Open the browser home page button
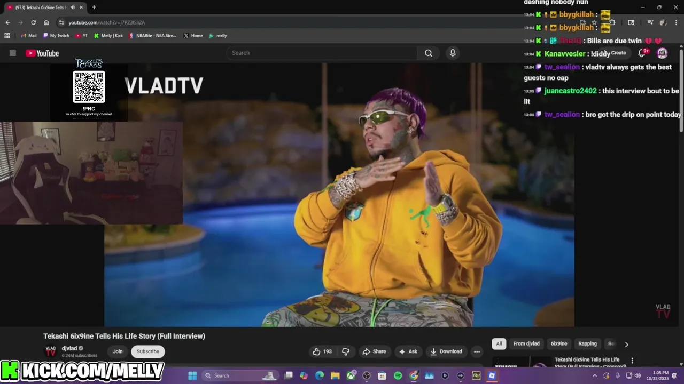The width and height of the screenshot is (684, 384). click(x=46, y=22)
